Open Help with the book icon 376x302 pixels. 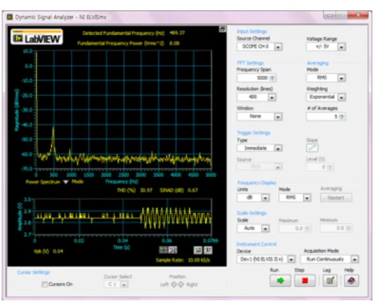point(351,280)
